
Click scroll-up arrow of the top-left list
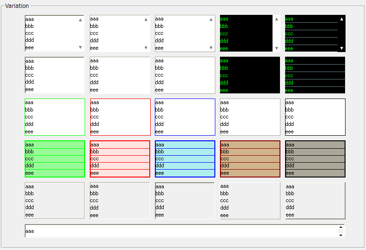[x=80, y=20]
